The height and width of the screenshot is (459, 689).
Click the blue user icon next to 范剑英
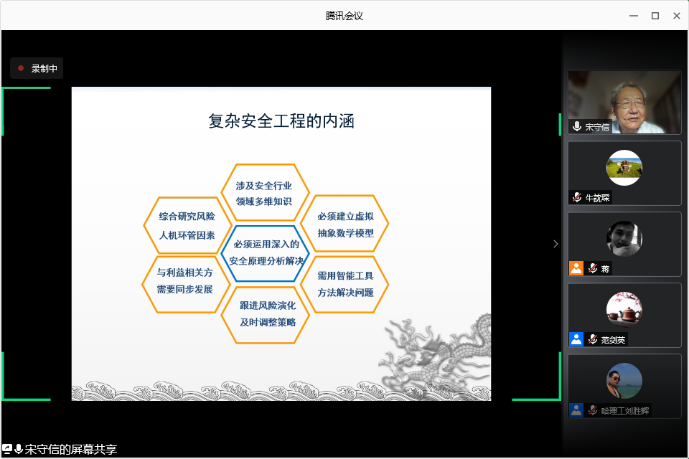pos(576,339)
